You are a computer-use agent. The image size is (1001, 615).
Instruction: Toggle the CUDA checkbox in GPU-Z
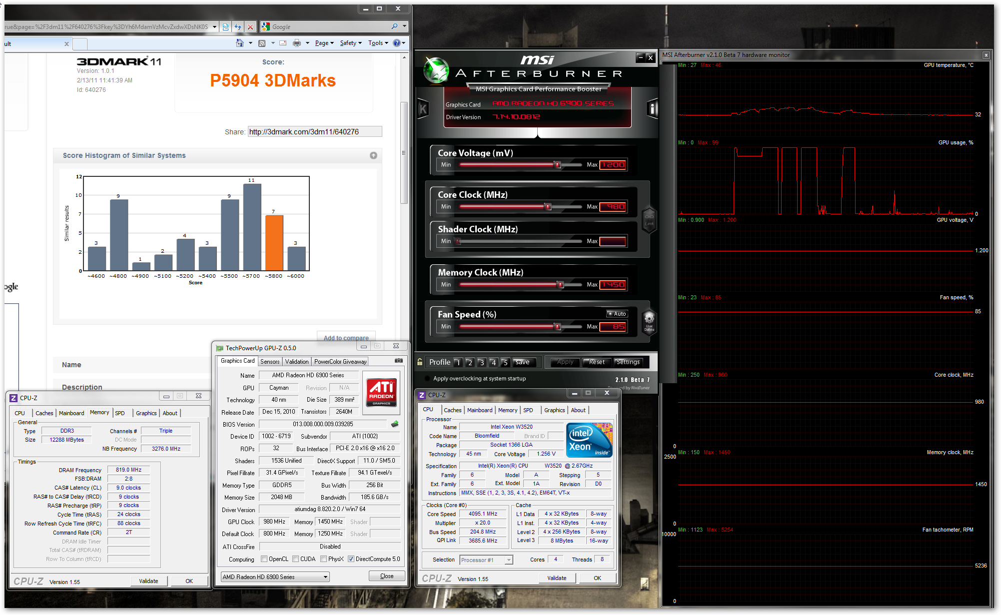(x=296, y=559)
